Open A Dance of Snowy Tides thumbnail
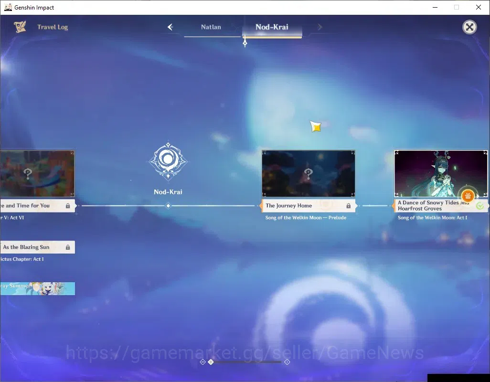490x382 pixels. [x=441, y=174]
